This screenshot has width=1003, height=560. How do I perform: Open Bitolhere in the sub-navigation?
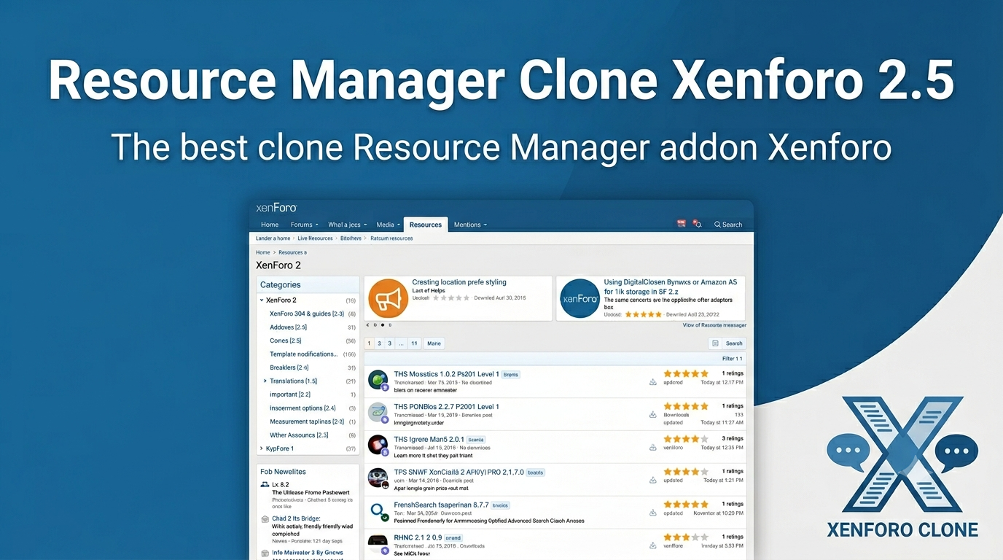point(351,238)
